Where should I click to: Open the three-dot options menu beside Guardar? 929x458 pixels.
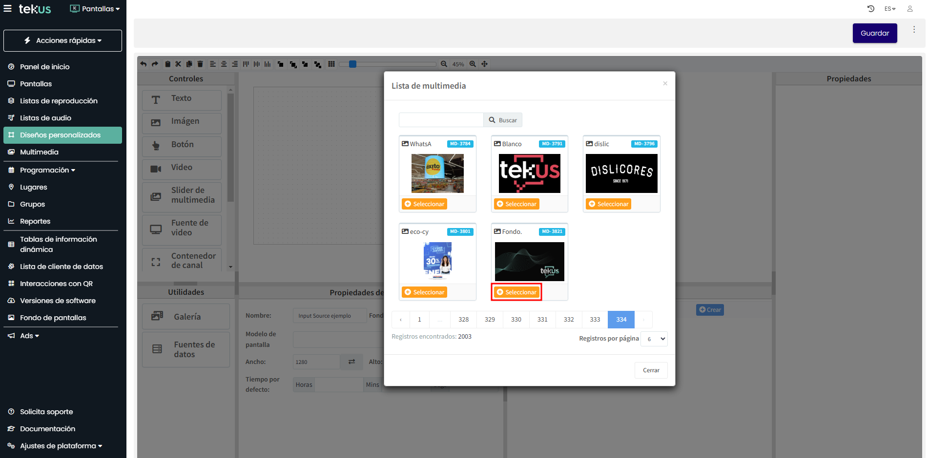(914, 30)
